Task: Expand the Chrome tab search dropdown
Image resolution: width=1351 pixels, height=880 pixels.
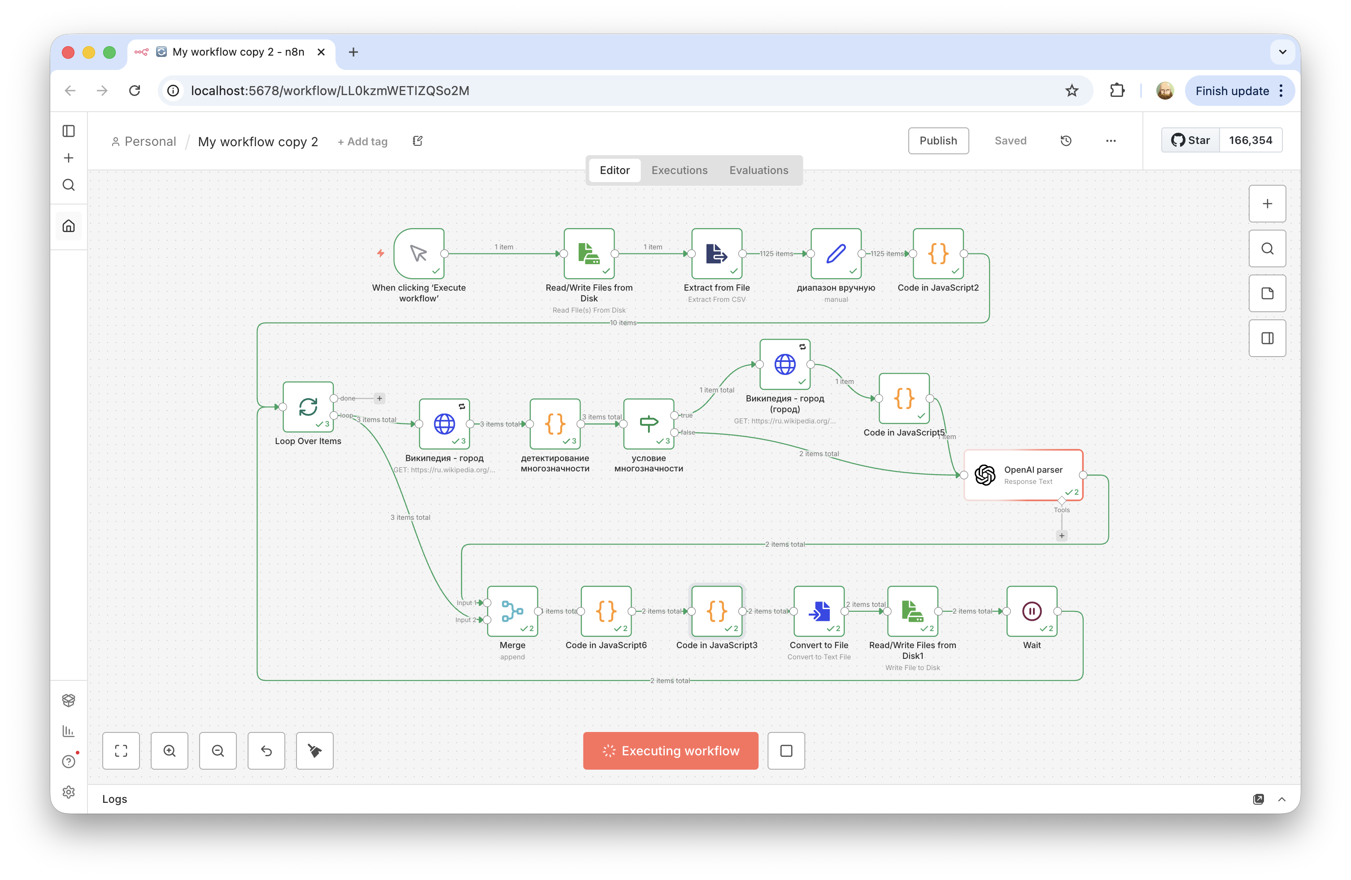Action: coord(1282,52)
